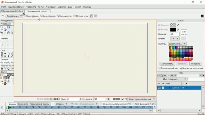Switch to the Секвенсер timeline tab
Viewport: 205px width, 115px height.
[x=23, y=104]
